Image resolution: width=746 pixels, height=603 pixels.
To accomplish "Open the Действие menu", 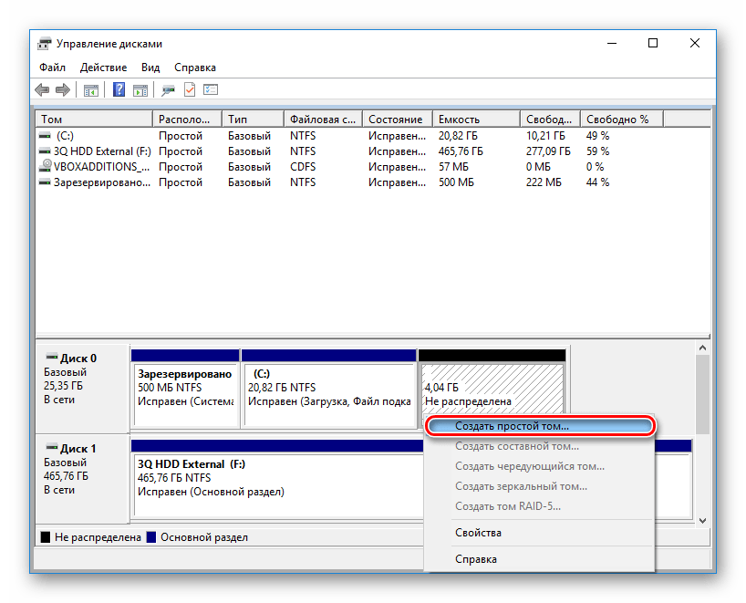I will [103, 68].
